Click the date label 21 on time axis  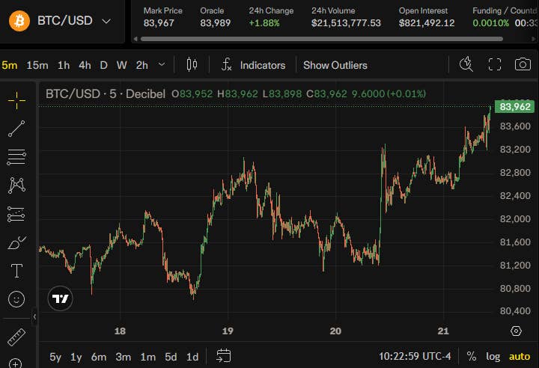click(x=443, y=331)
